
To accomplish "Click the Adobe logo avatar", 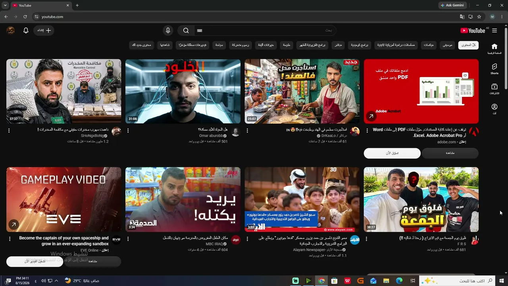I will 474,132.
